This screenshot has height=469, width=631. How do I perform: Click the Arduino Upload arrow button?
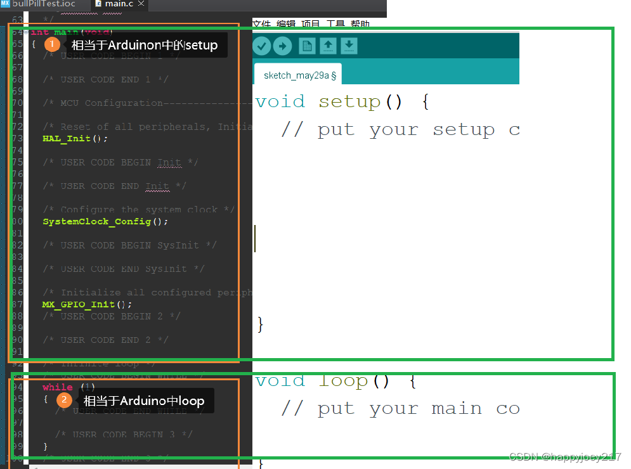coord(282,46)
